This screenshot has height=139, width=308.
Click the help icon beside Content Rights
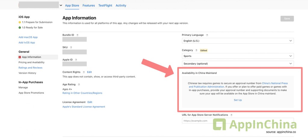click(x=84, y=72)
